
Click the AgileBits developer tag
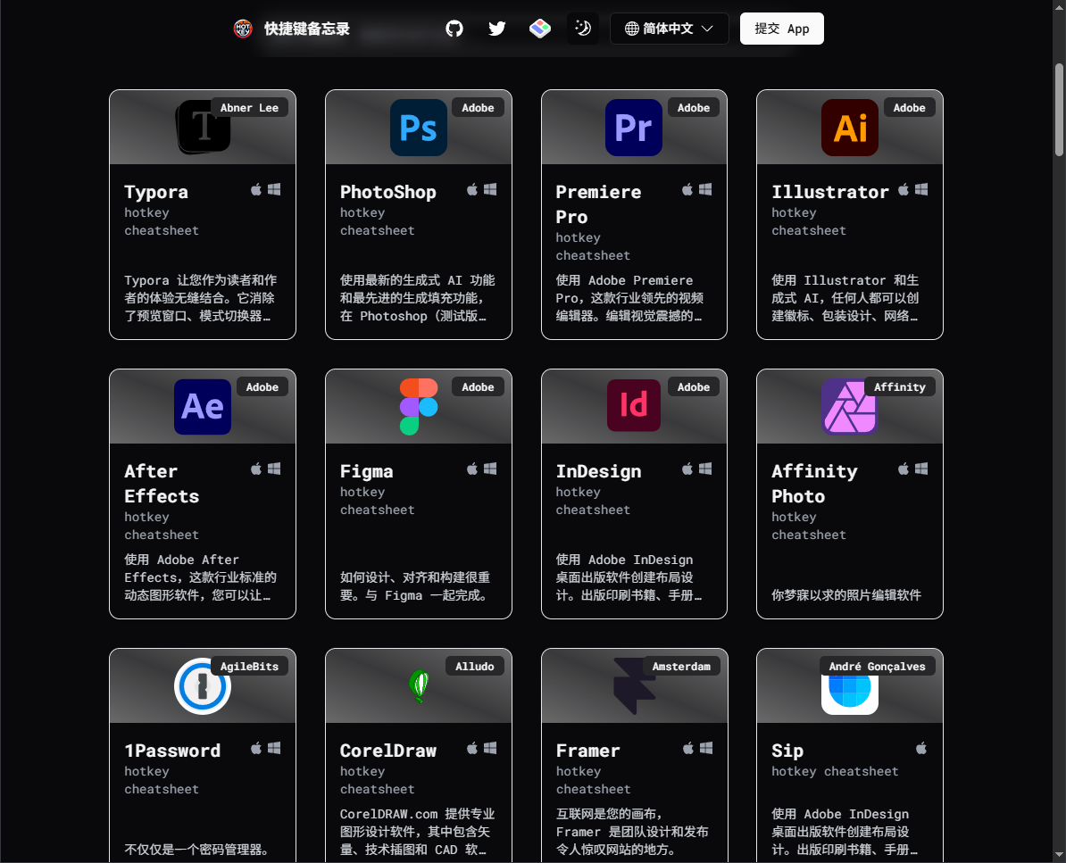click(249, 666)
